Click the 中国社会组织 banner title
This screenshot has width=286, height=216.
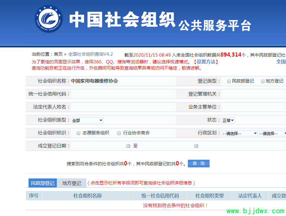[x=122, y=20]
